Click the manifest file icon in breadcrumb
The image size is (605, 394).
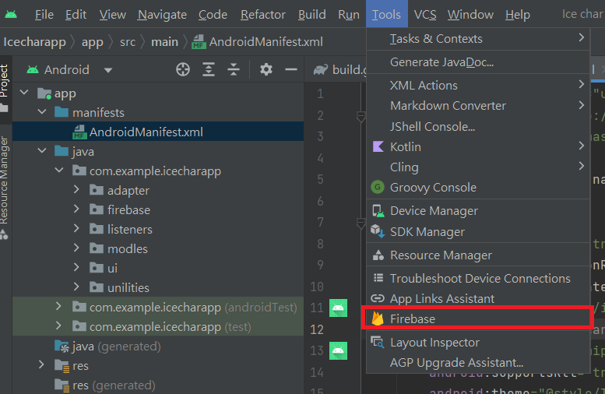(x=199, y=42)
